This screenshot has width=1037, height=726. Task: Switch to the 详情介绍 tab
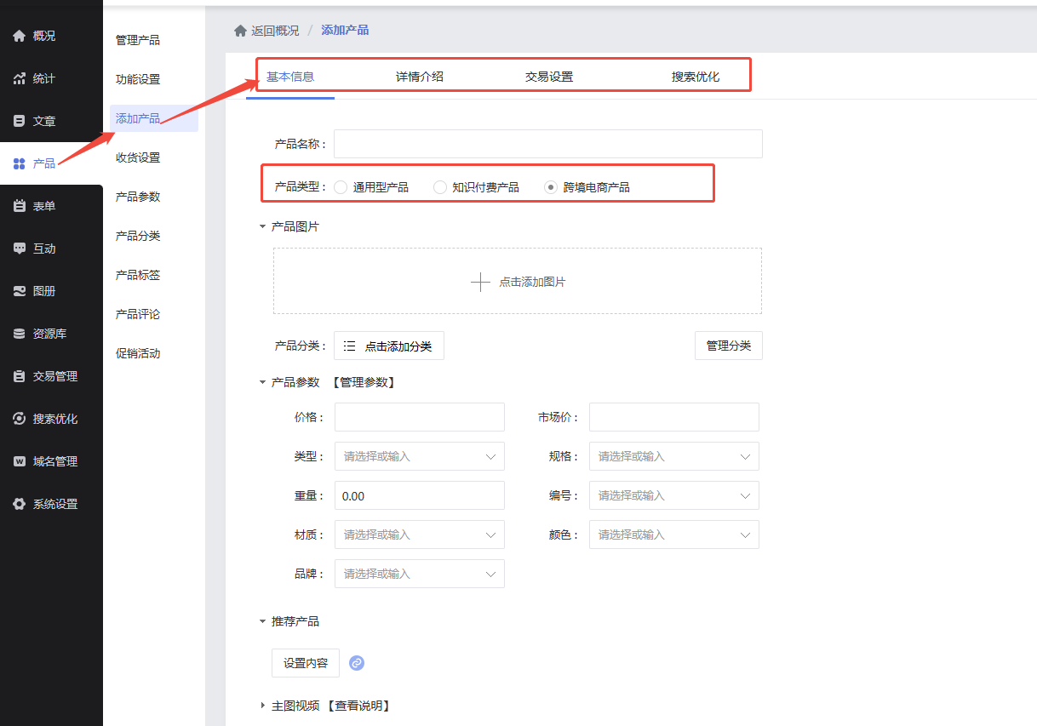[x=419, y=77]
